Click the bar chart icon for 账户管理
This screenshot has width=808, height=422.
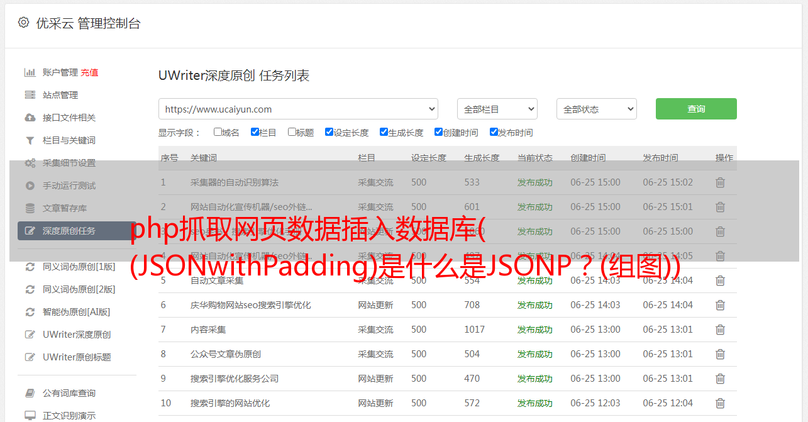tap(30, 72)
